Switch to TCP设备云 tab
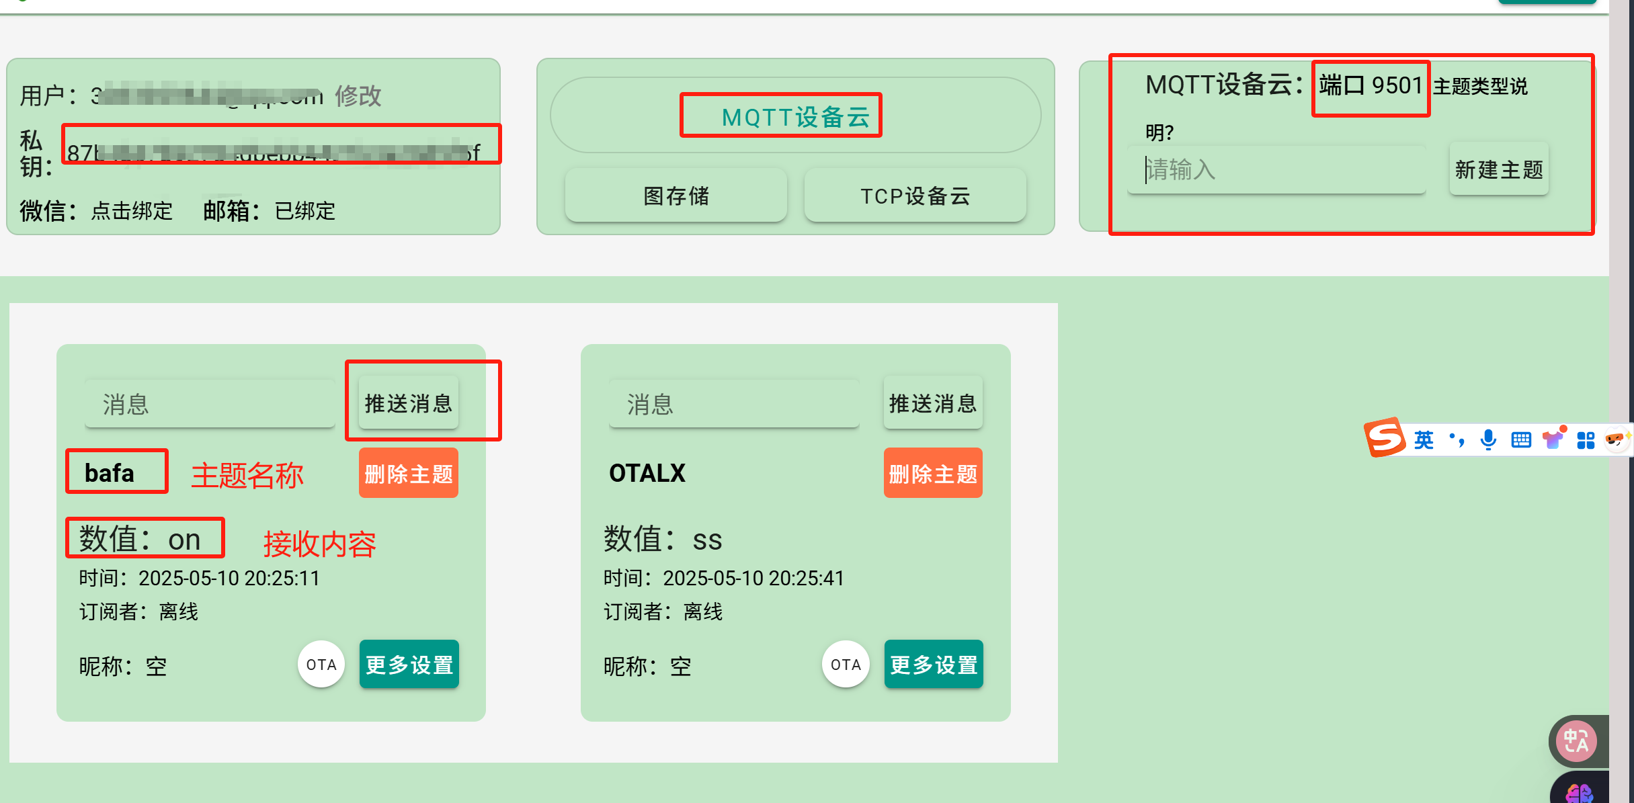The width and height of the screenshot is (1634, 803). (915, 196)
